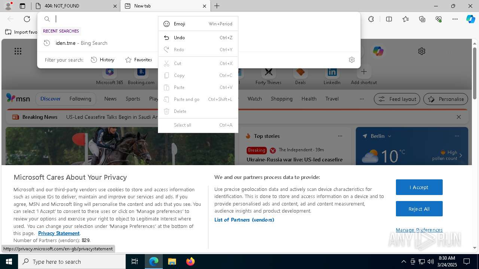479x269 pixels.
Task: Open the Deals shortcut tile
Action: point(300,75)
